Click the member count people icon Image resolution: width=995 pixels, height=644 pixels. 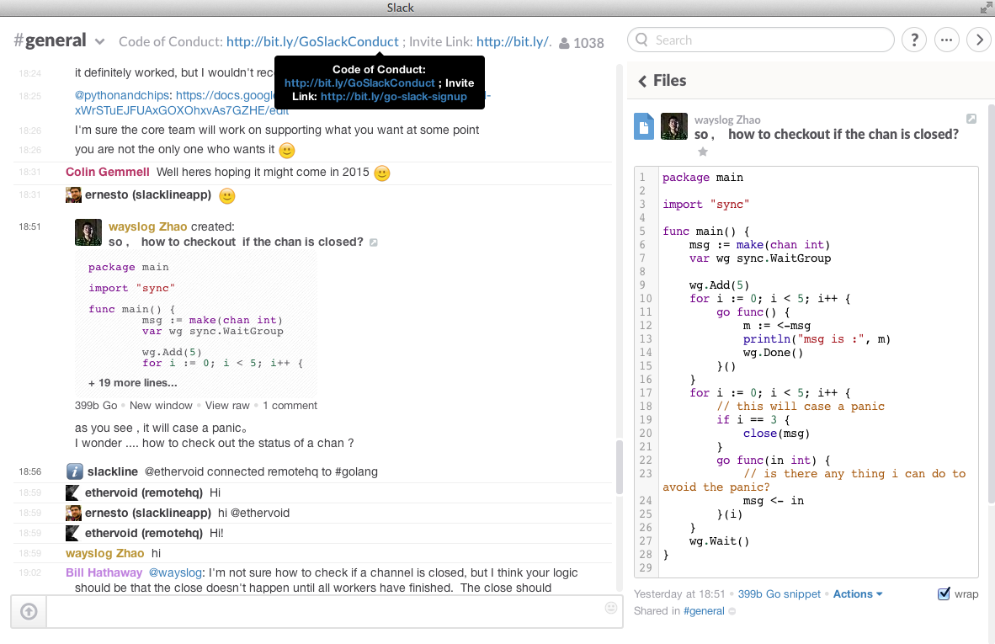563,43
